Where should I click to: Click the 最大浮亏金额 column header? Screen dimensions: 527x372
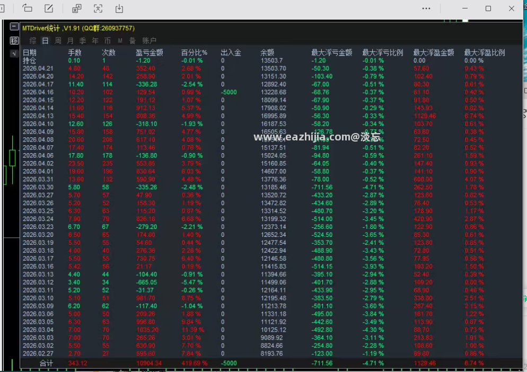point(332,52)
